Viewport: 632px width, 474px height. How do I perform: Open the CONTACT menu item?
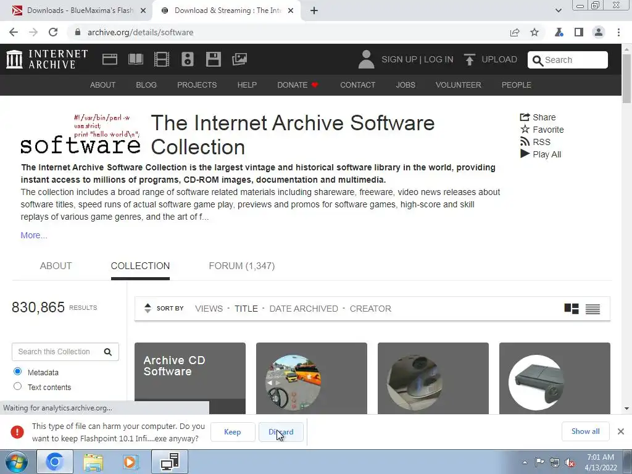click(357, 85)
